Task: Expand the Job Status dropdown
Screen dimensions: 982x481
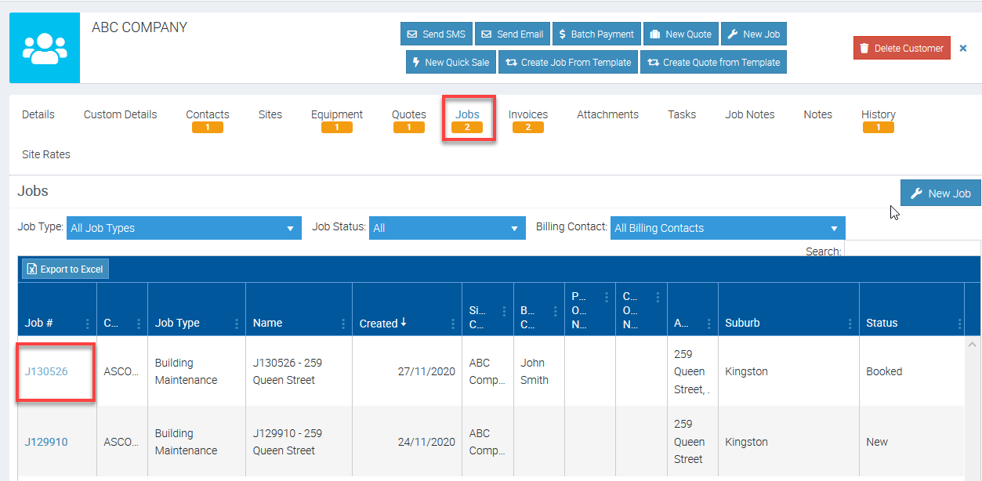Action: pos(447,228)
